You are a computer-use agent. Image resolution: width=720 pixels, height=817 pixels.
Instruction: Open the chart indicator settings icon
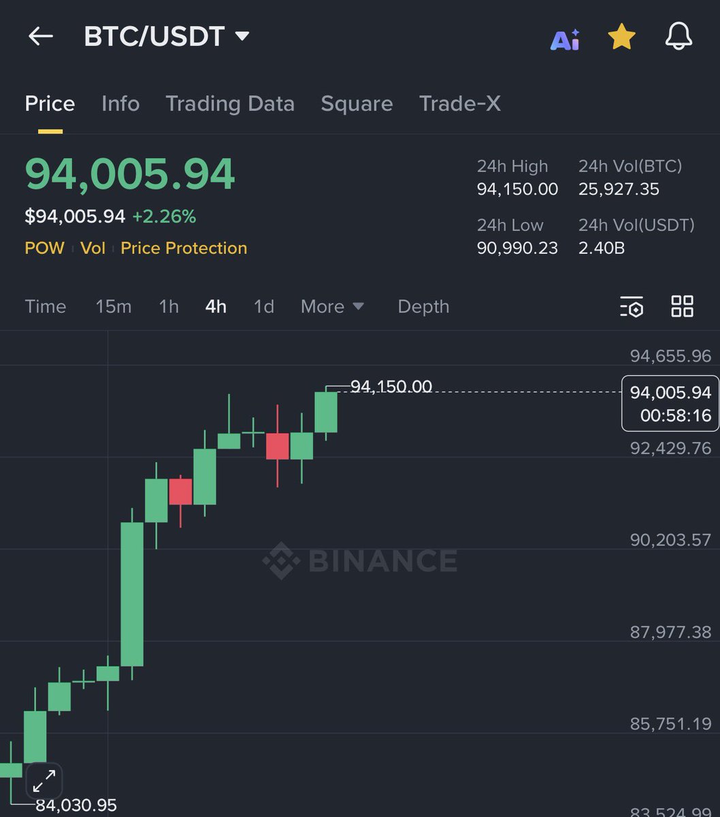[631, 307]
